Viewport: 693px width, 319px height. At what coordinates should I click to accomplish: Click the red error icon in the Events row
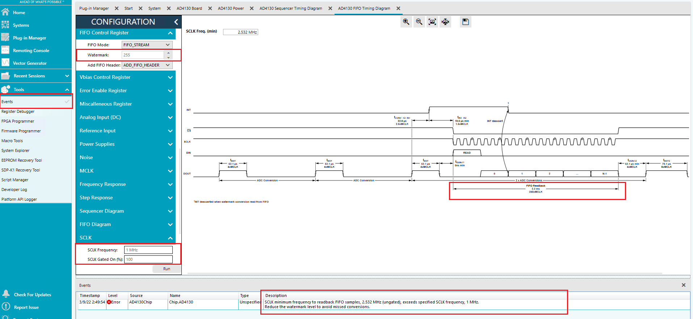[109, 302]
